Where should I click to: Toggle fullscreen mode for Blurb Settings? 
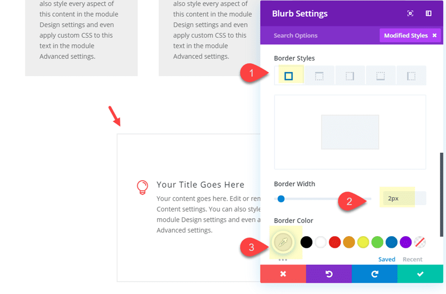coord(410,13)
